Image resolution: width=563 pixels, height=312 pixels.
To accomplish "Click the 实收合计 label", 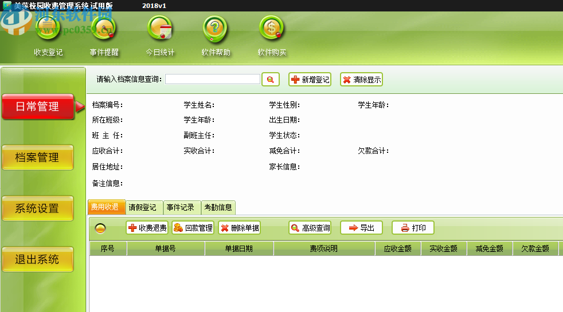I will [200, 151].
